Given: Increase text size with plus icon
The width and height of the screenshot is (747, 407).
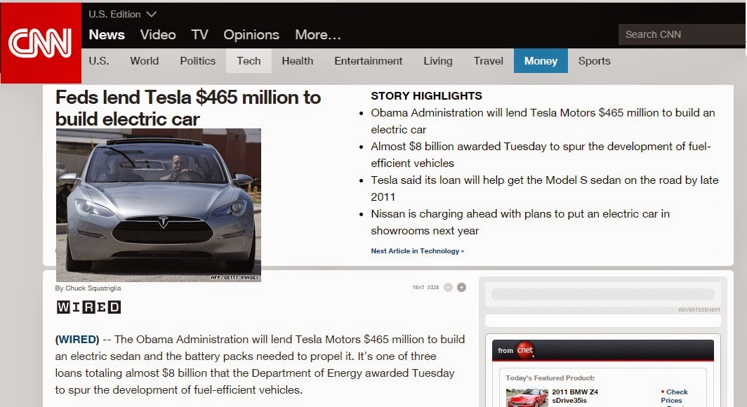Looking at the screenshot, I should (461, 288).
